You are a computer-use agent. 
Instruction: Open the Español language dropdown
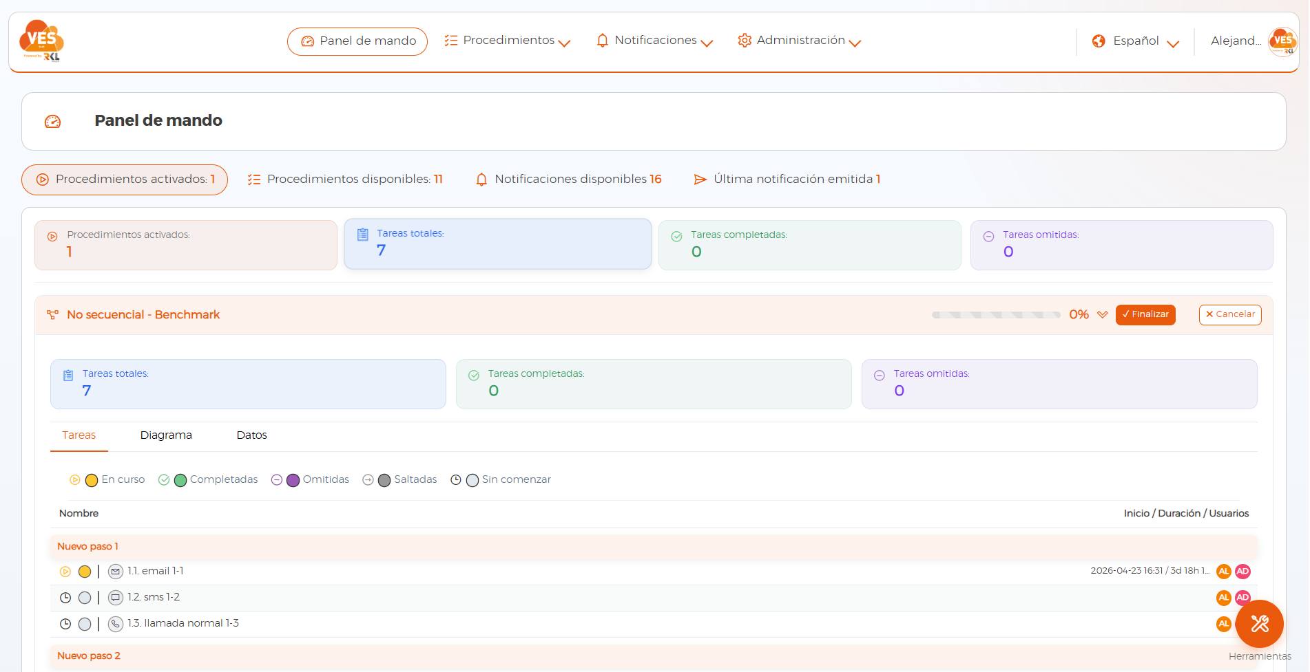(x=1136, y=41)
